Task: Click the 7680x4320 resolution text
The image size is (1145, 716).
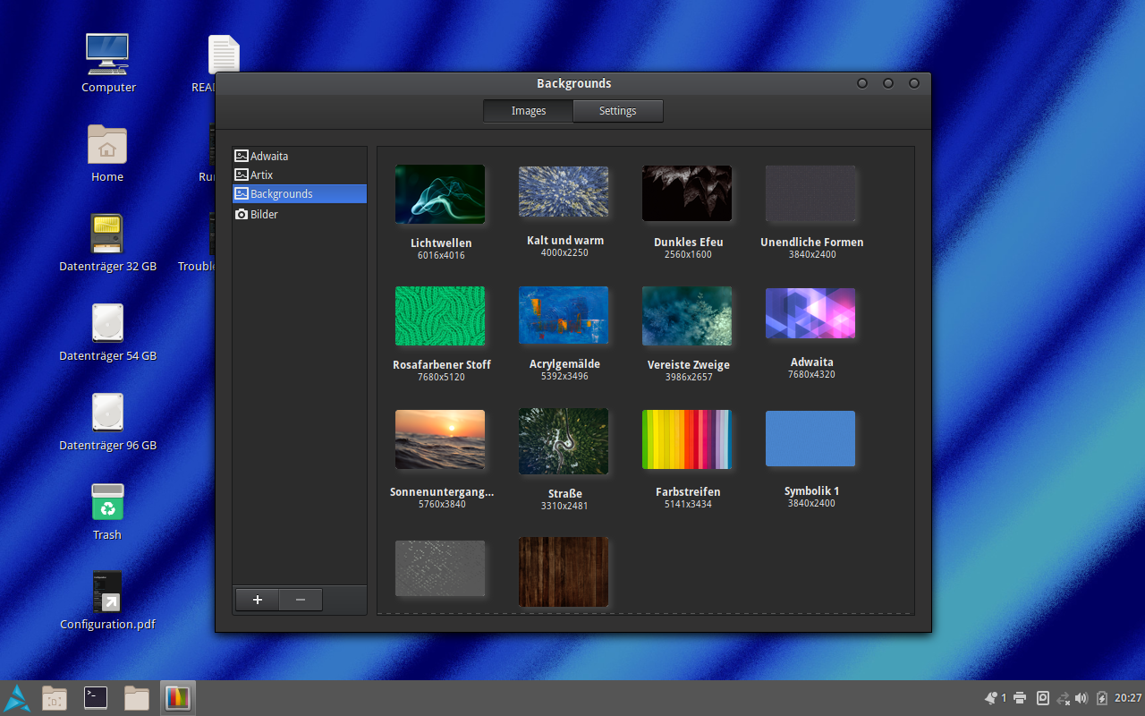Action: (x=811, y=374)
